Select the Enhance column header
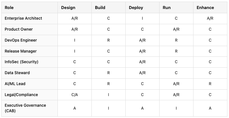The image size is (229, 118). 205,8
